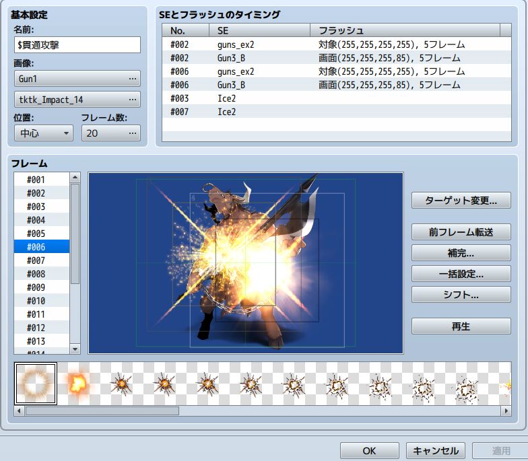The height and width of the screenshot is (461, 528).
Task: Pick the fourth impact spark thumbnail
Action: (164, 384)
